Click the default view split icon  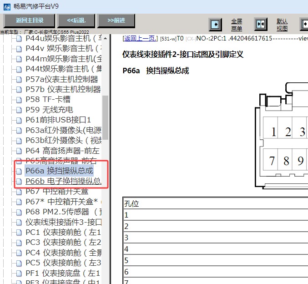coord(261,24)
